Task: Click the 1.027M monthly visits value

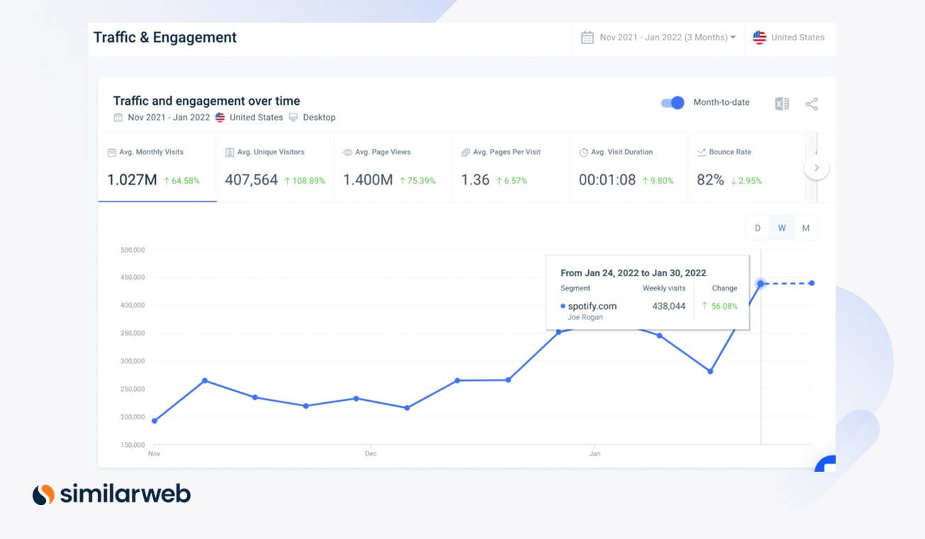Action: click(x=132, y=180)
